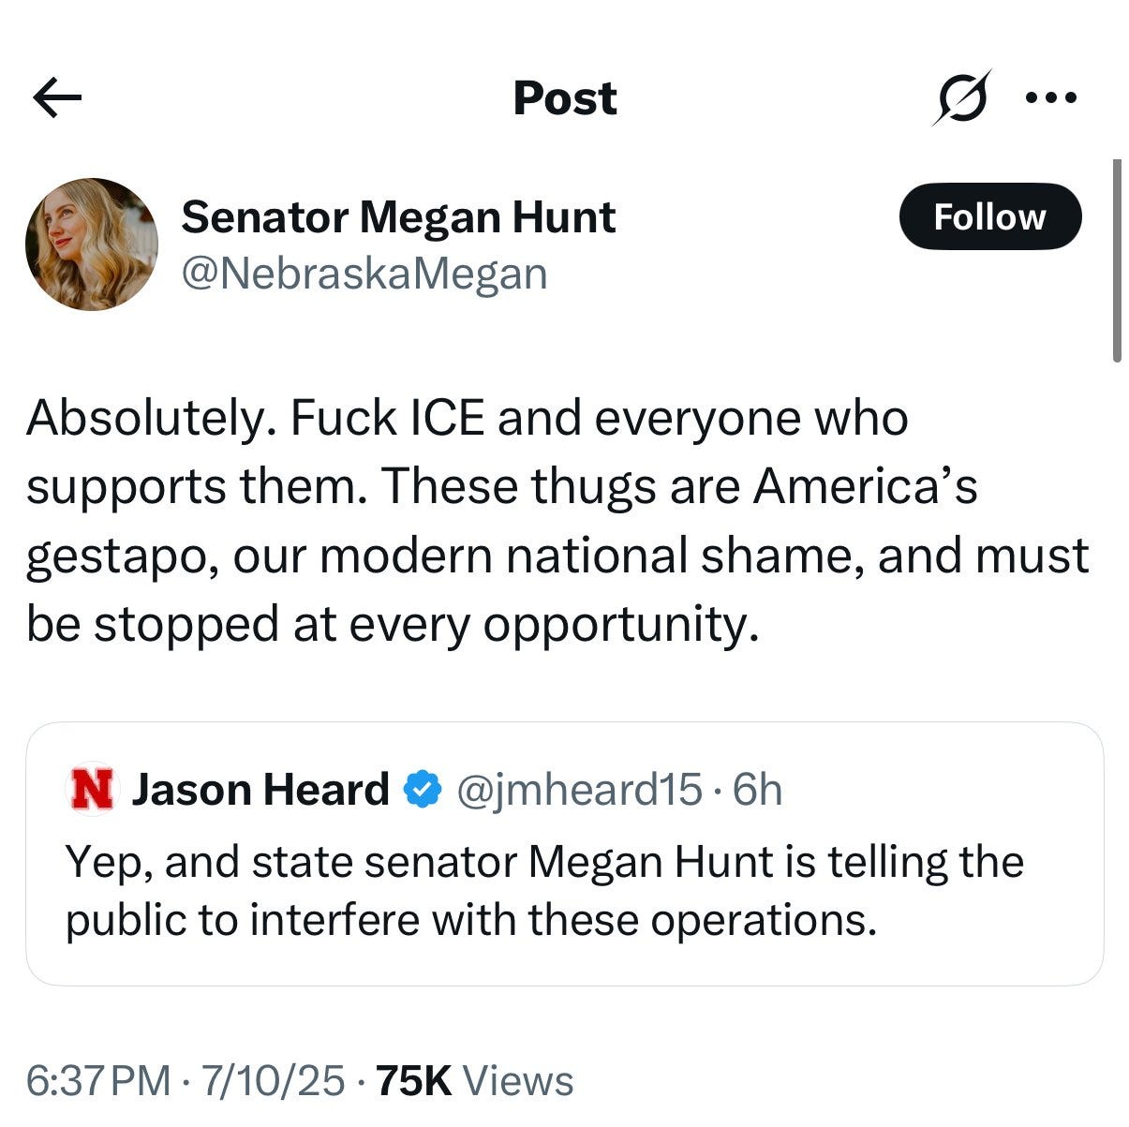Viewport: 1129px width, 1127px height.
Task: Click the vertical scrollbar thumb
Action: [x=1117, y=260]
